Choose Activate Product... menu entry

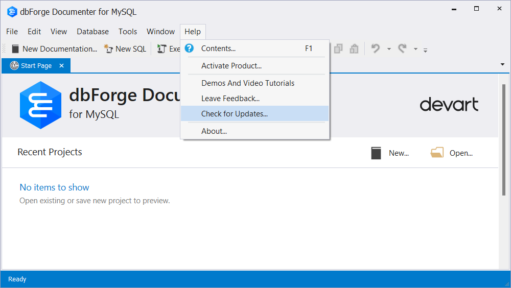[255, 66]
